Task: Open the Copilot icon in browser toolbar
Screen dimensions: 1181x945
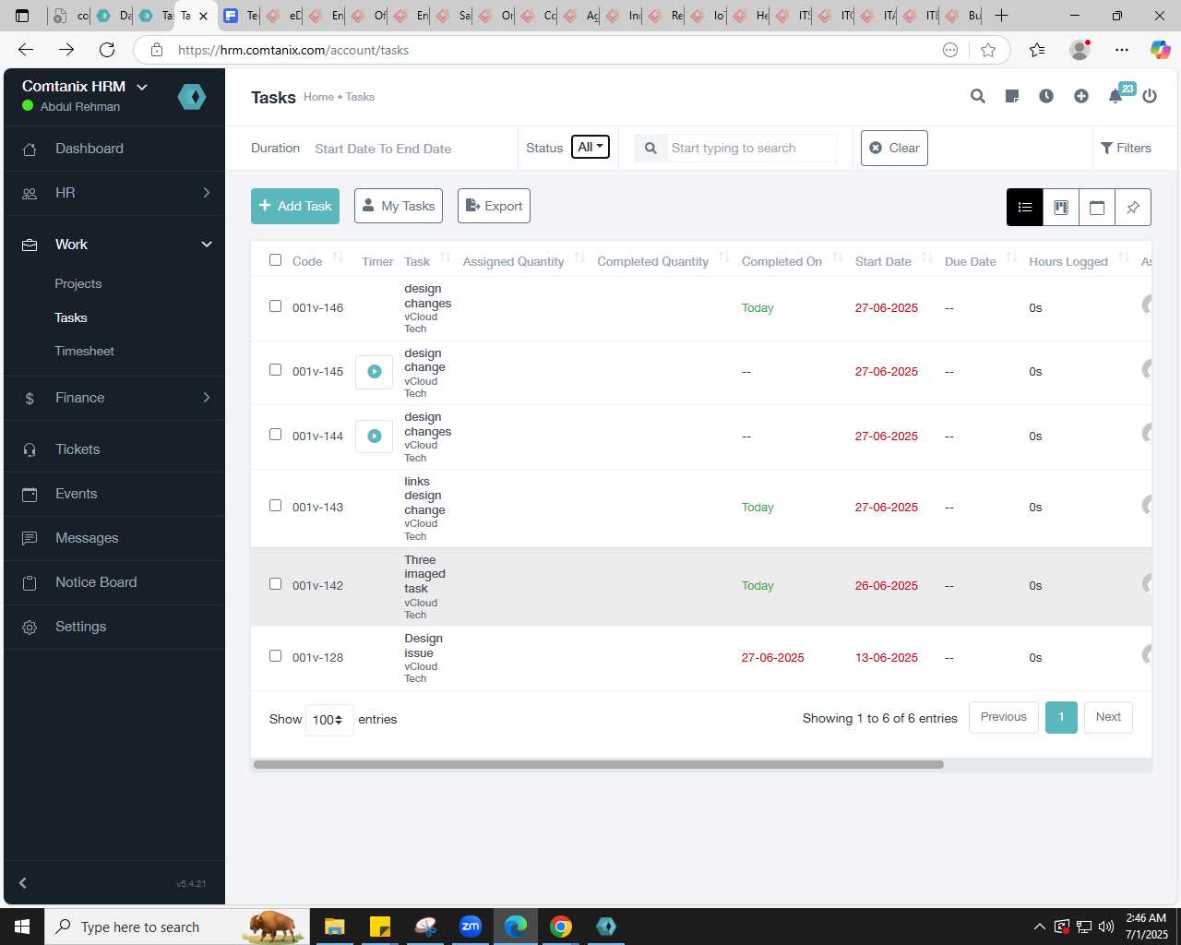Action: (x=1160, y=50)
